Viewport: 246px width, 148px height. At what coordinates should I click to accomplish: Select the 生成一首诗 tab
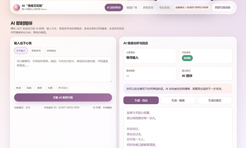(x=141, y=100)
